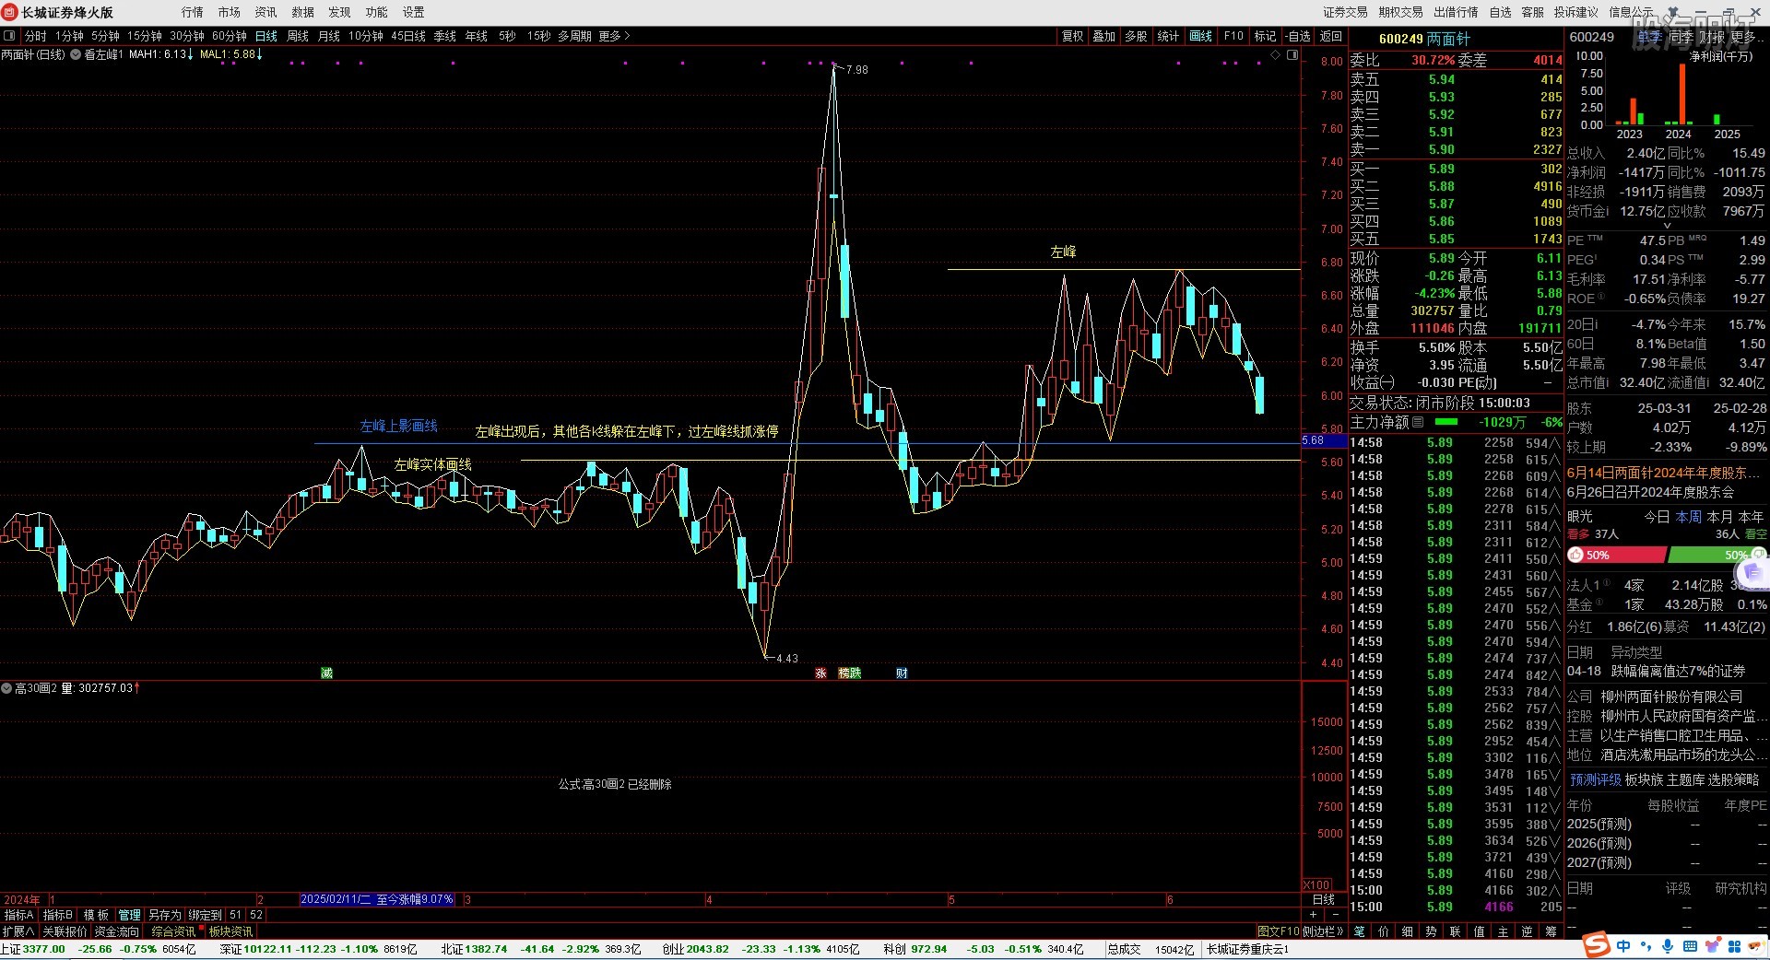The image size is (1770, 960).
Task: Open the 势 trend tab
Action: [1431, 931]
